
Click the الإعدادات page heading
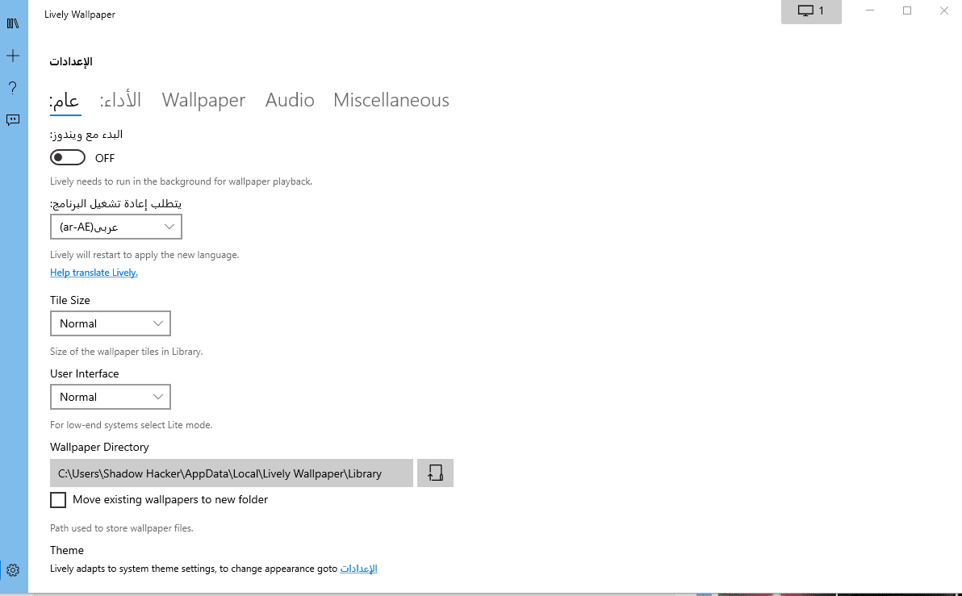pos(71,61)
